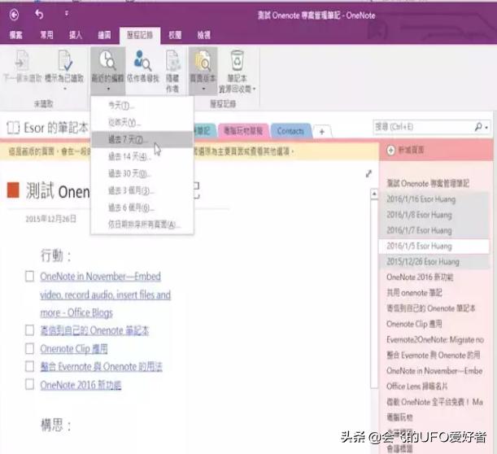Viewport: 497px width, 454px height.
Task: Click the 2015年12月26日 page date
Action: 50,219
